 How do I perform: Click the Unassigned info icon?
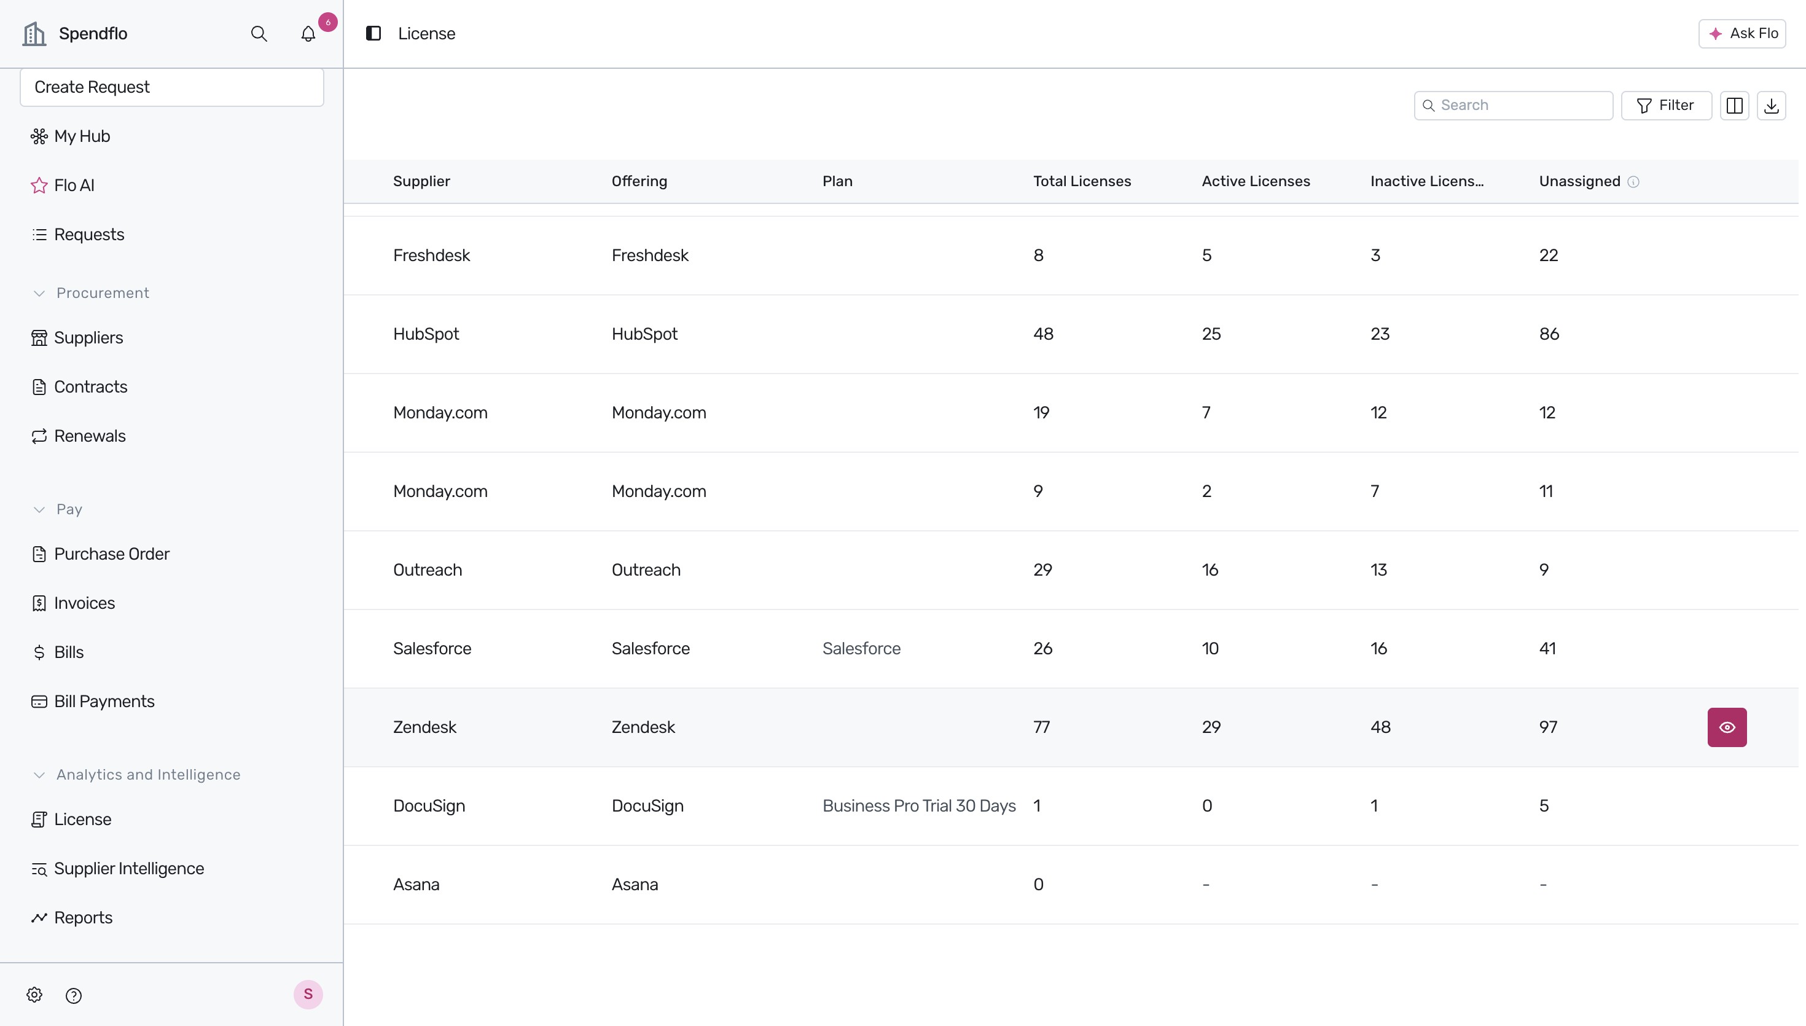(1633, 182)
